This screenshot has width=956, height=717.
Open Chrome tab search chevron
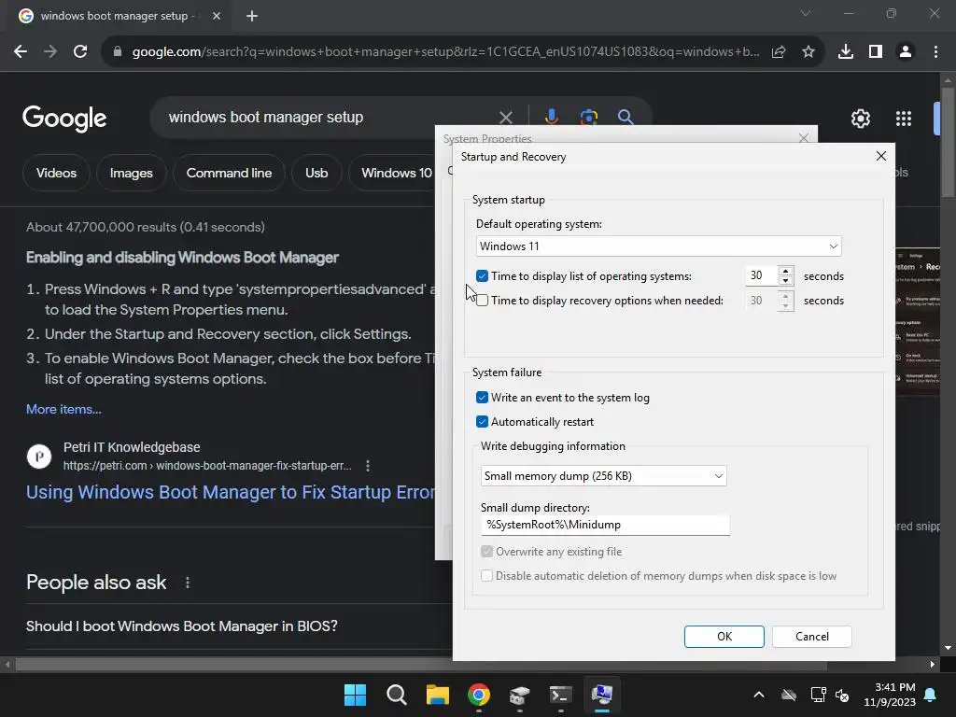click(806, 13)
